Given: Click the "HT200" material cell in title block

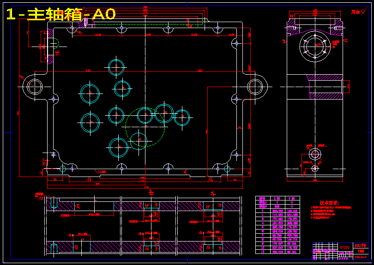Looking at the screenshot, I should [344, 247].
